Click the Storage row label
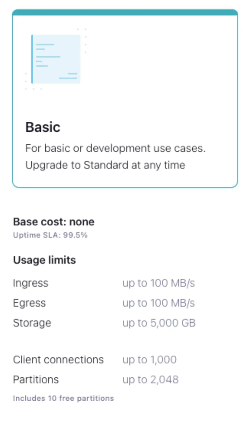244x431 pixels. pos(32,323)
